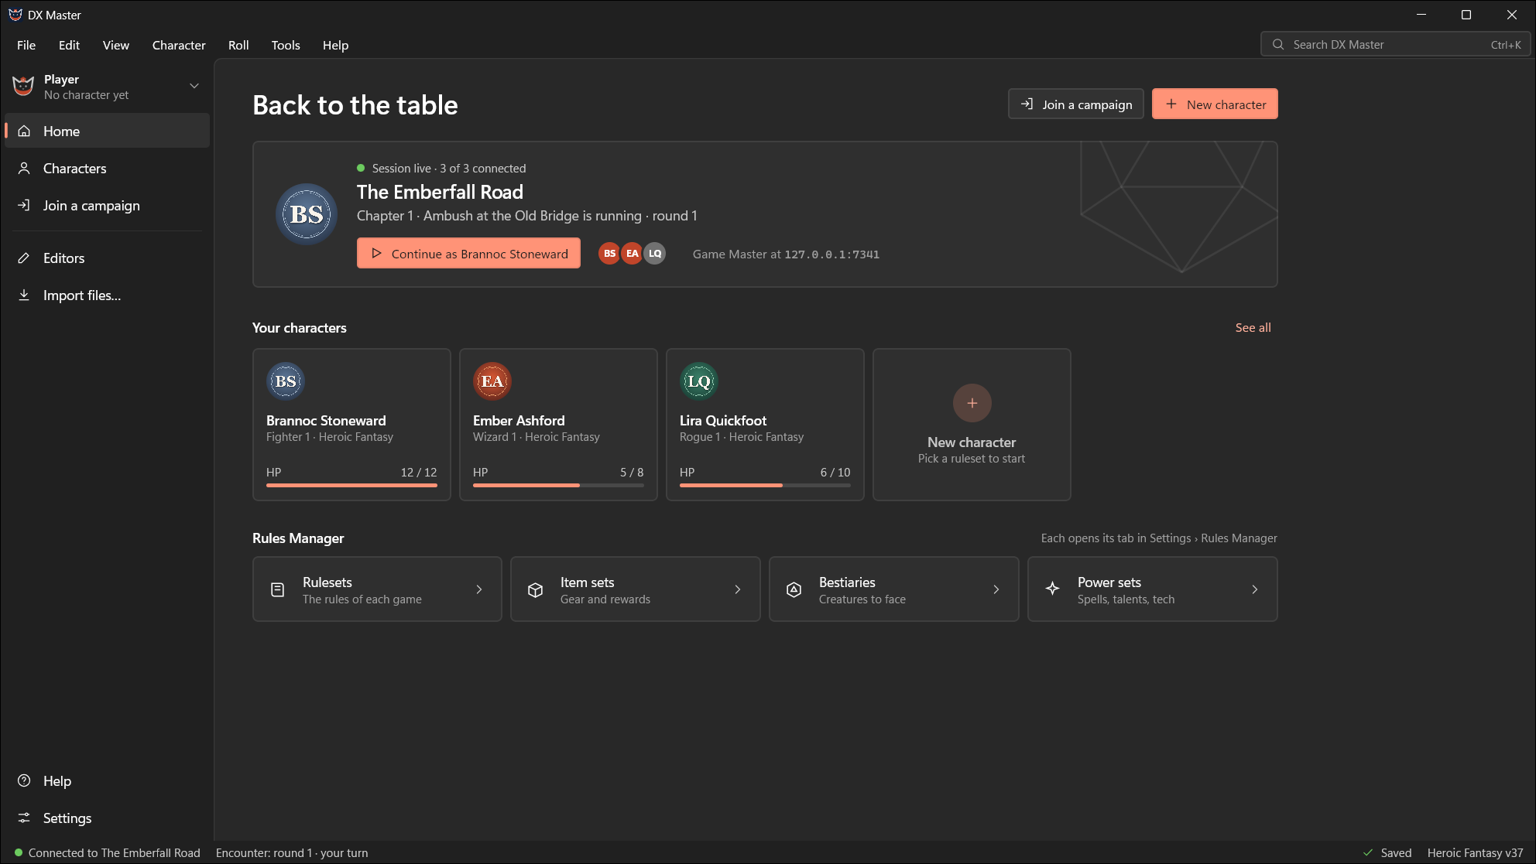Click the Ember Ashford name text
Image resolution: width=1536 pixels, height=864 pixels.
pos(519,420)
